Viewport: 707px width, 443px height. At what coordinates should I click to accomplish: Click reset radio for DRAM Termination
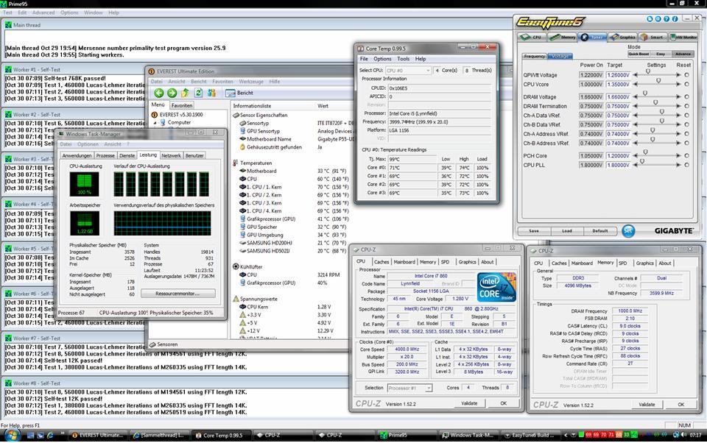pos(686,107)
